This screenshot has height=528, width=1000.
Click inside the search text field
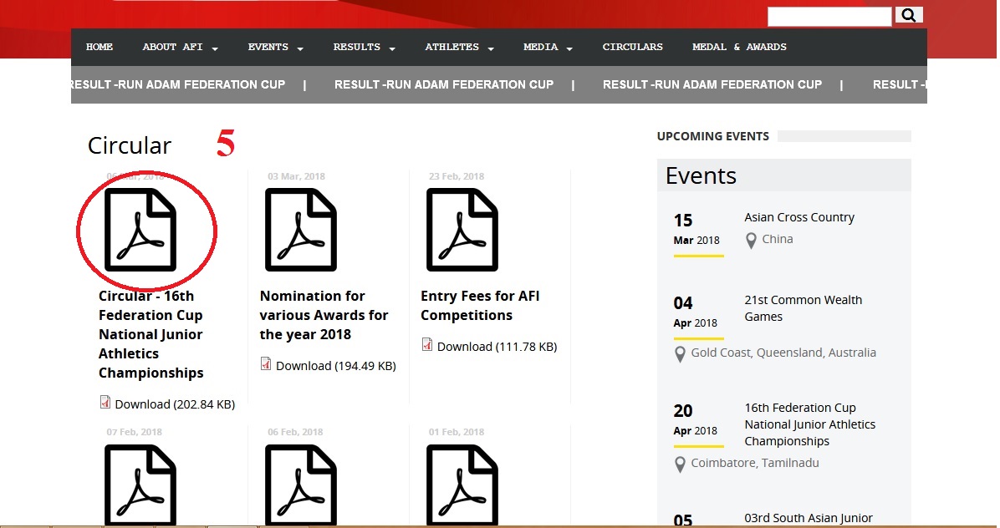[829, 16]
